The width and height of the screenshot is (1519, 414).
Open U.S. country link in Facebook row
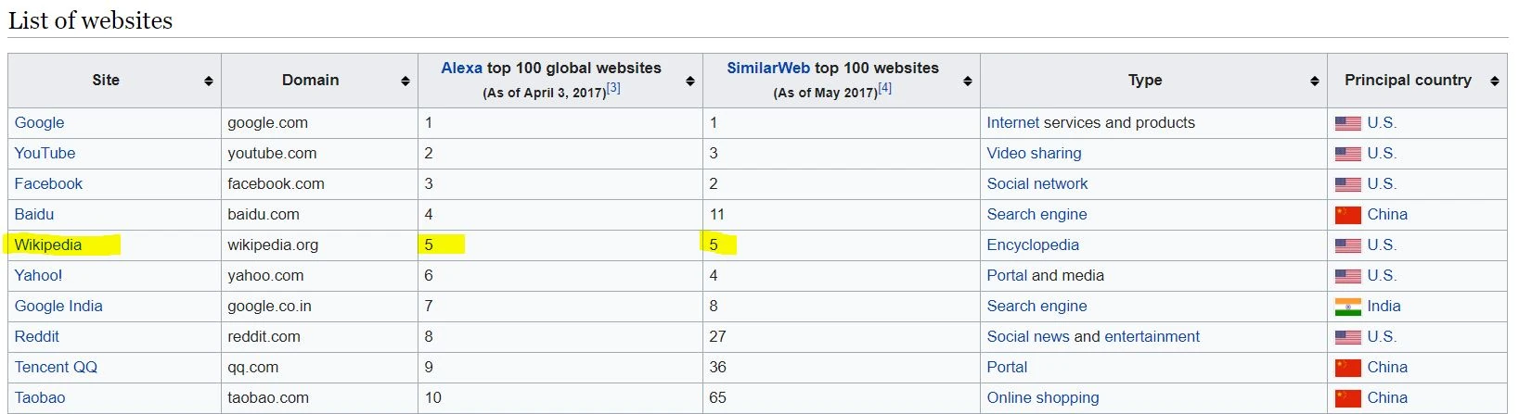tap(1382, 183)
